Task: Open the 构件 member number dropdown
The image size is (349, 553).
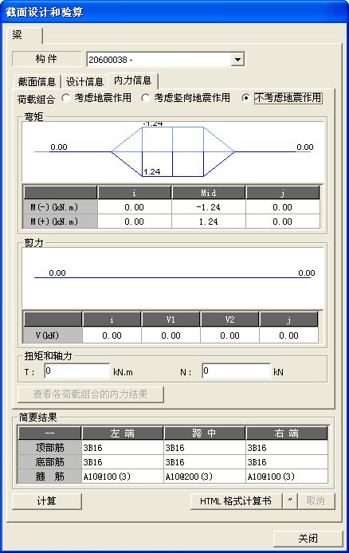Action: [x=238, y=60]
